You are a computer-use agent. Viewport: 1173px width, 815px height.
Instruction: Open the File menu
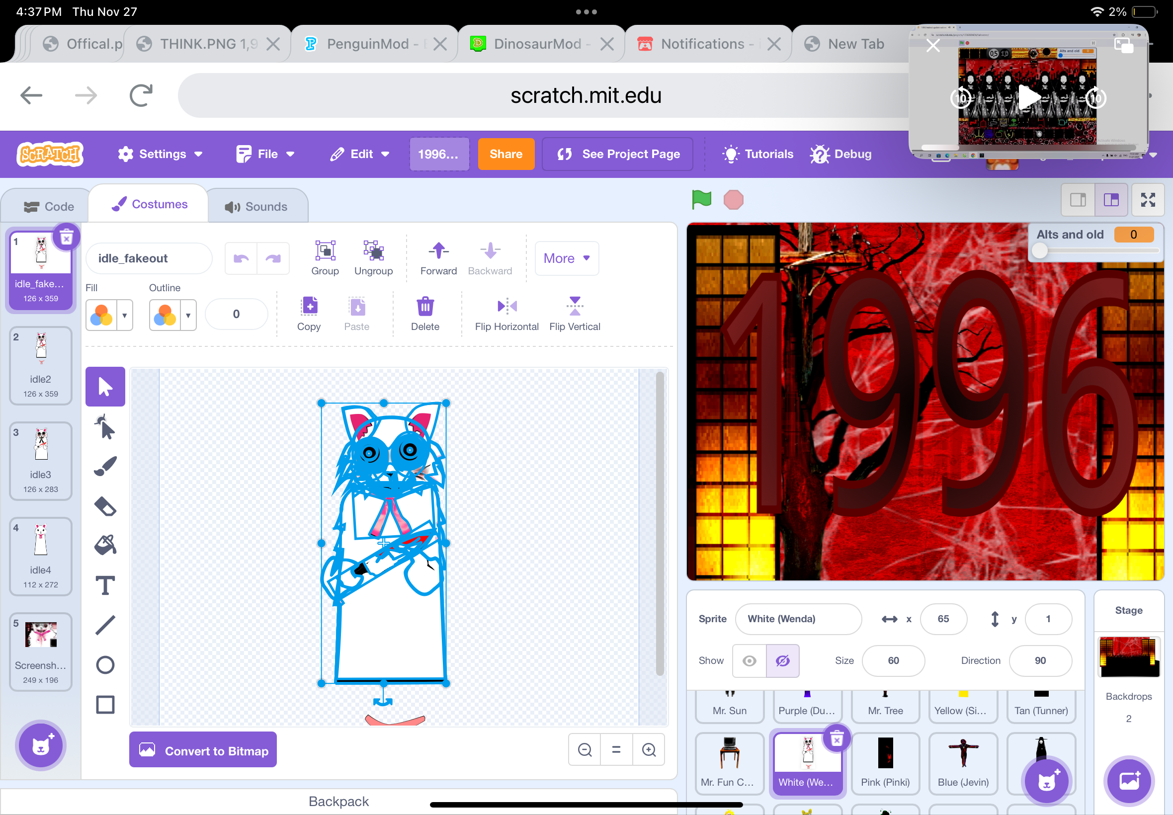pos(265,154)
